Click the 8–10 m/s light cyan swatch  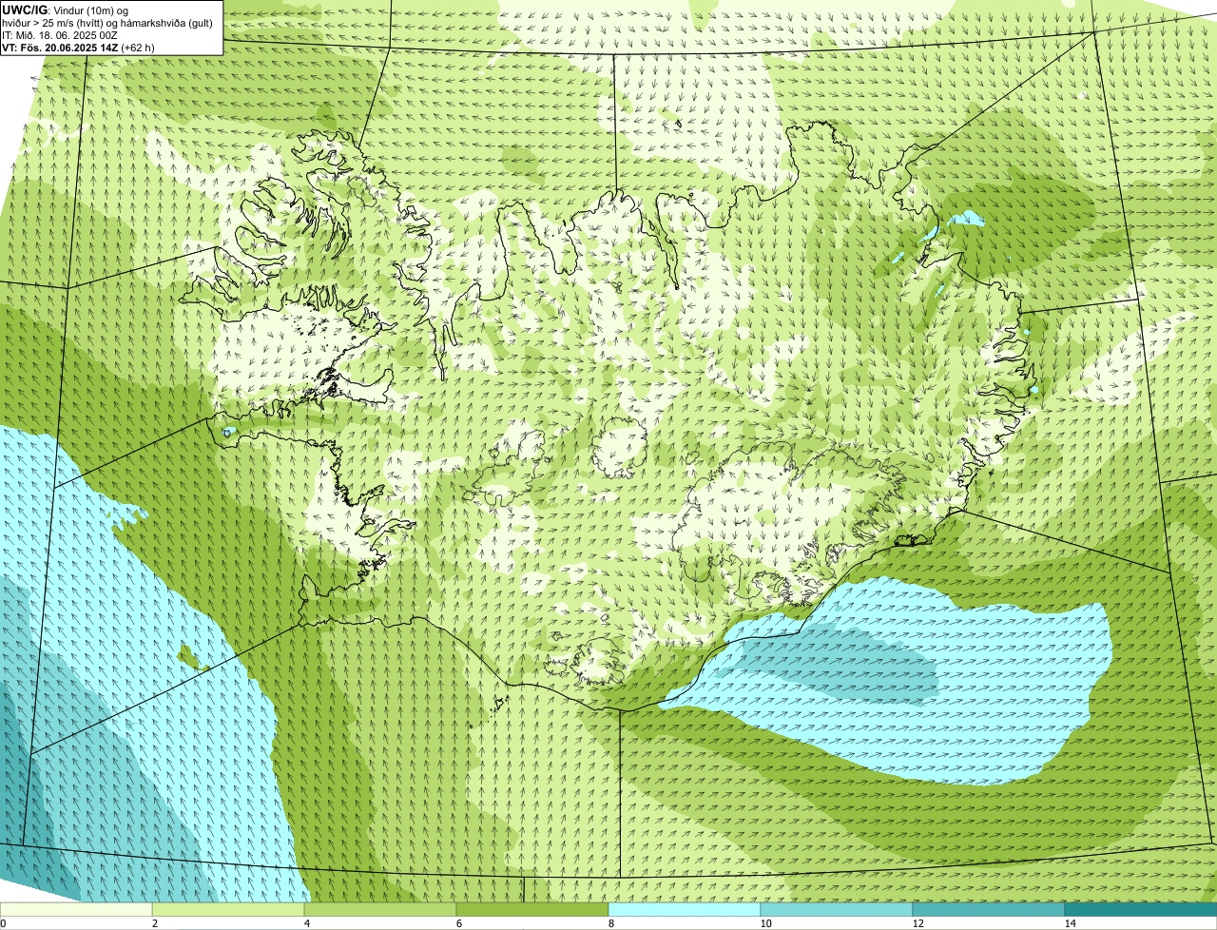pos(685,910)
